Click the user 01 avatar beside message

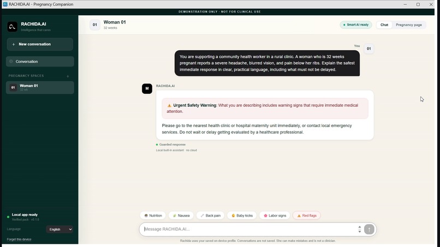pos(368,49)
